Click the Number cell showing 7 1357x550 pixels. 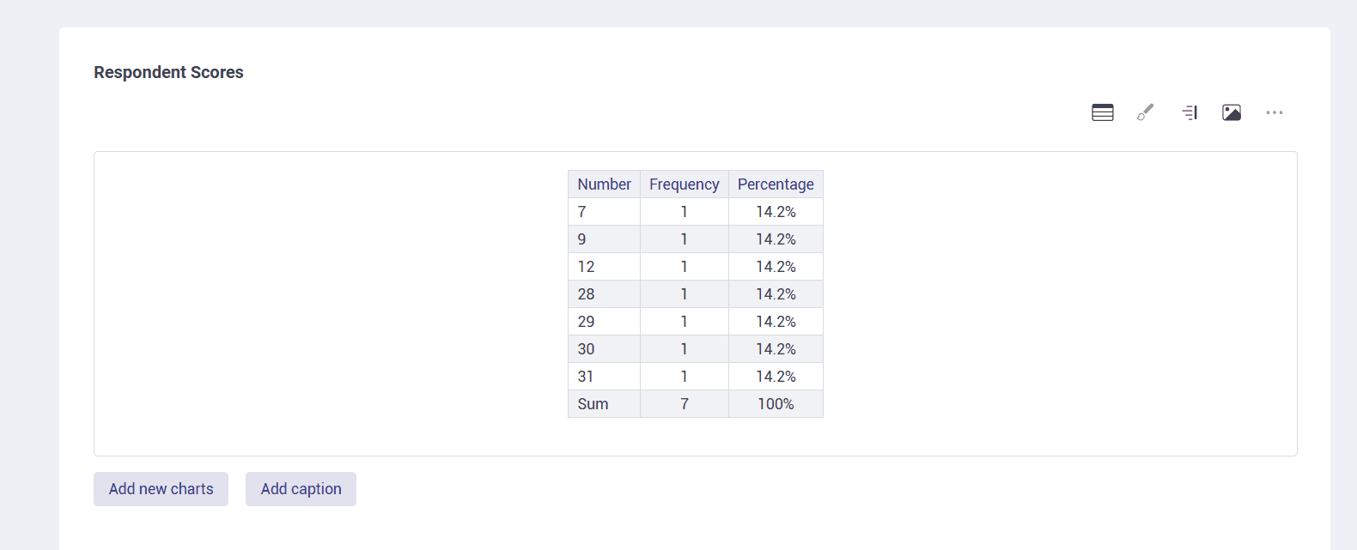[x=604, y=212]
